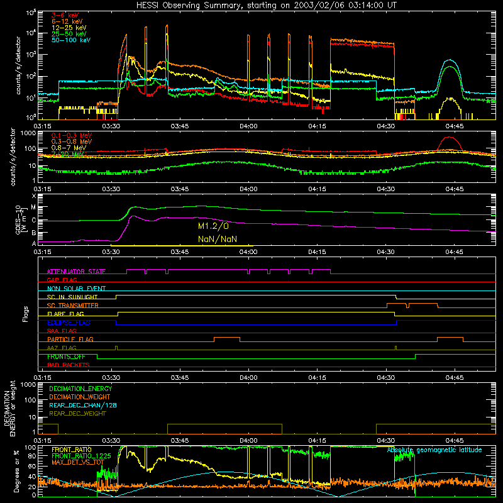Click the 0.3-0.8 MeV legend label

(72, 141)
